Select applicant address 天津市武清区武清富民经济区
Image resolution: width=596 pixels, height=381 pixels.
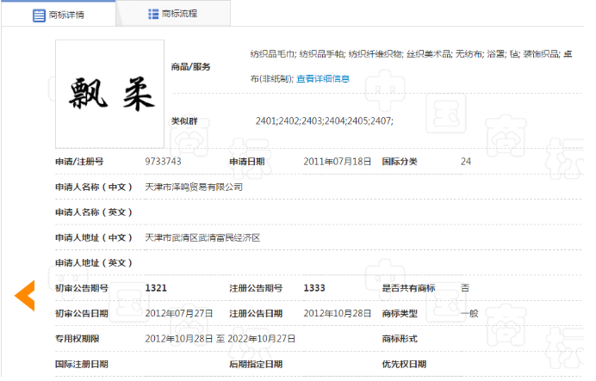[202, 238]
